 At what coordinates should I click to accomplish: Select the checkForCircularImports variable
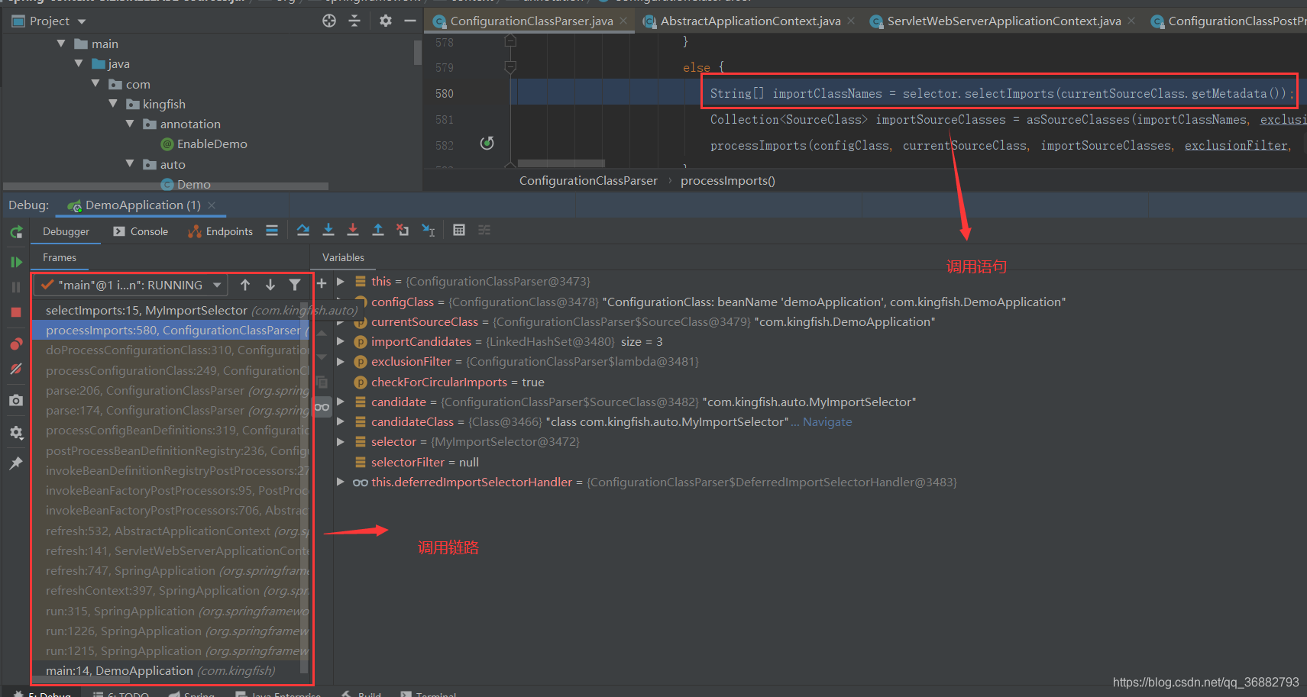(x=449, y=382)
